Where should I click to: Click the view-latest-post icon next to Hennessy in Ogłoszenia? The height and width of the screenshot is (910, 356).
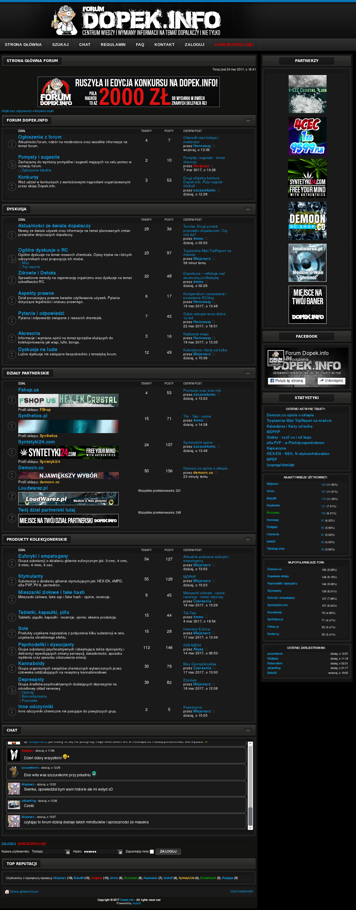(x=214, y=146)
